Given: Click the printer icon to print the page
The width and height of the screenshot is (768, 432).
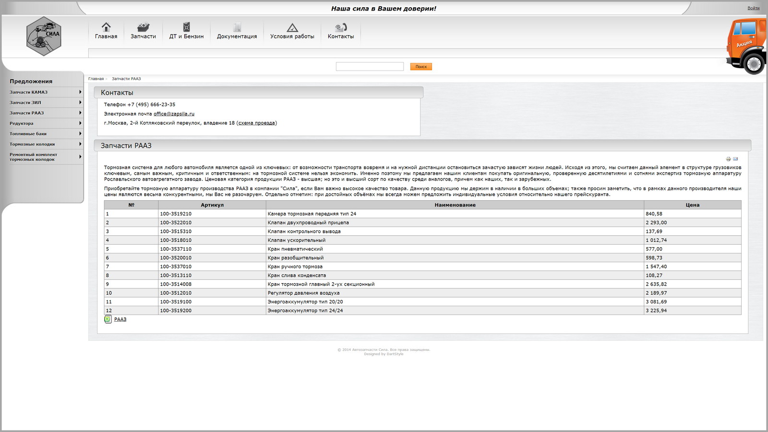Looking at the screenshot, I should [x=728, y=159].
